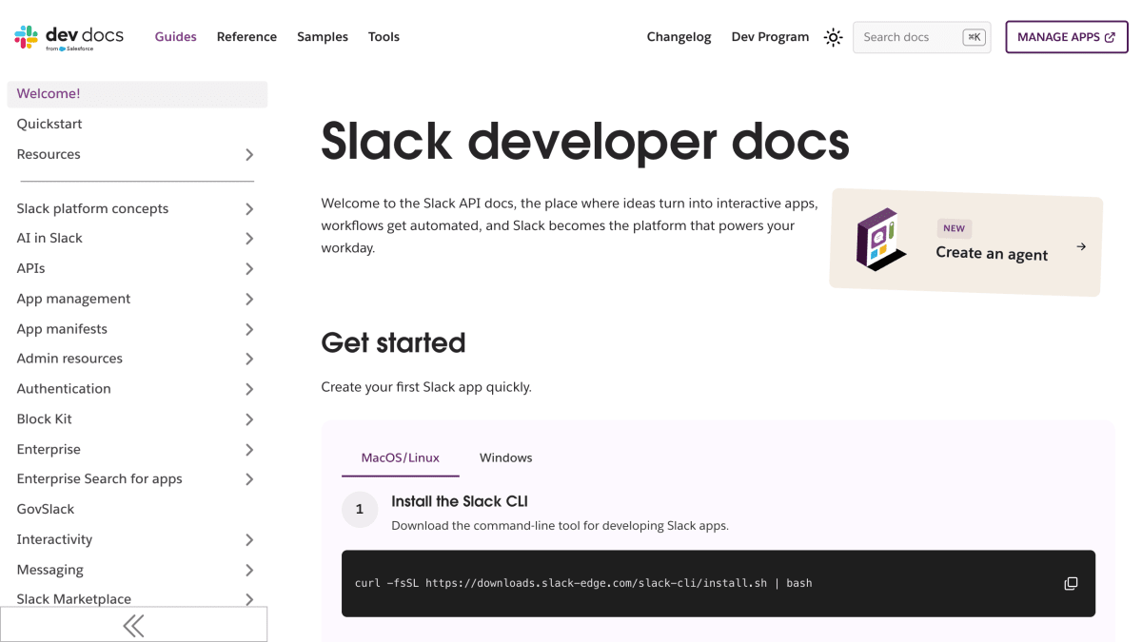The width and height of the screenshot is (1142, 642).
Task: Switch to the Windows tab
Action: (x=506, y=457)
